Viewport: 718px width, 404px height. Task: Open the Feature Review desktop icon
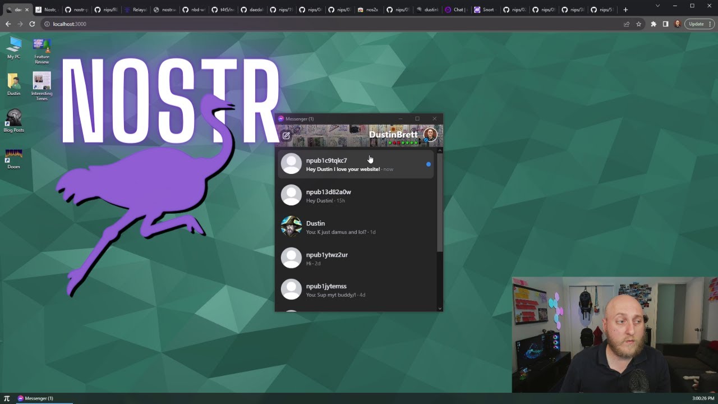click(x=42, y=51)
